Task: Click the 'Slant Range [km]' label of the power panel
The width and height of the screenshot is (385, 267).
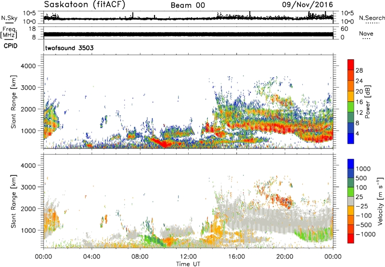Action: (13, 102)
